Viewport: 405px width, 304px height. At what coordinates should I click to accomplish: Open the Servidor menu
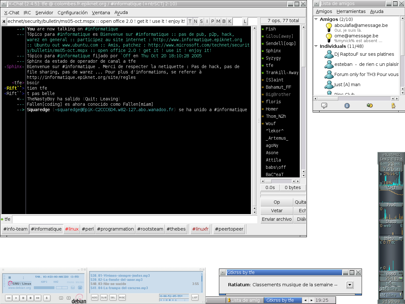pyautogui.click(x=44, y=13)
